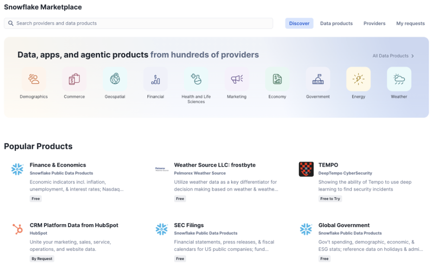Click DeepTempo CyberSecurity provider name
The height and width of the screenshot is (277, 439).
point(345,173)
